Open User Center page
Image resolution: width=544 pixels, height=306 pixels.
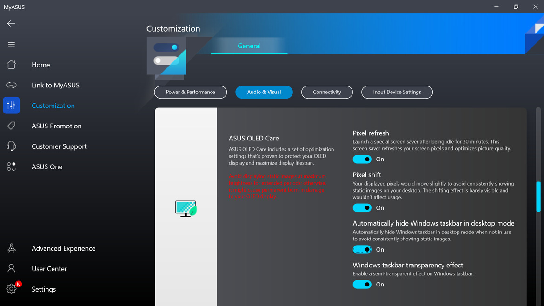coord(49,269)
